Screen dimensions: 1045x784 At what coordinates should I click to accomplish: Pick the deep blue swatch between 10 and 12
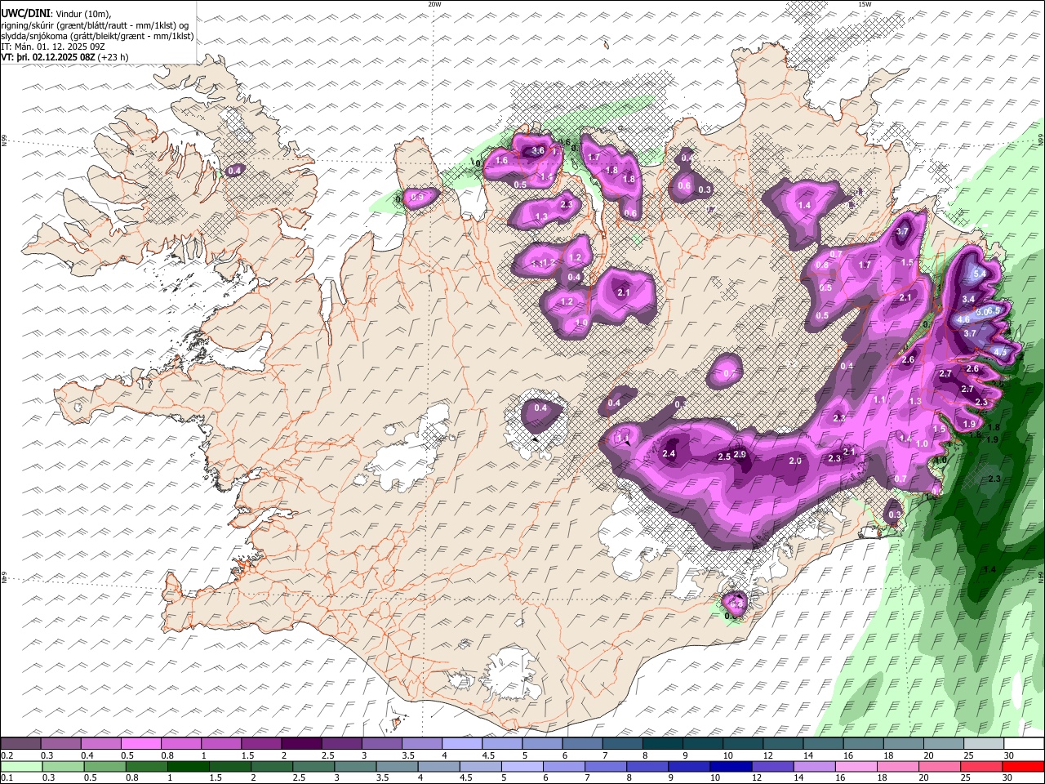[731, 767]
